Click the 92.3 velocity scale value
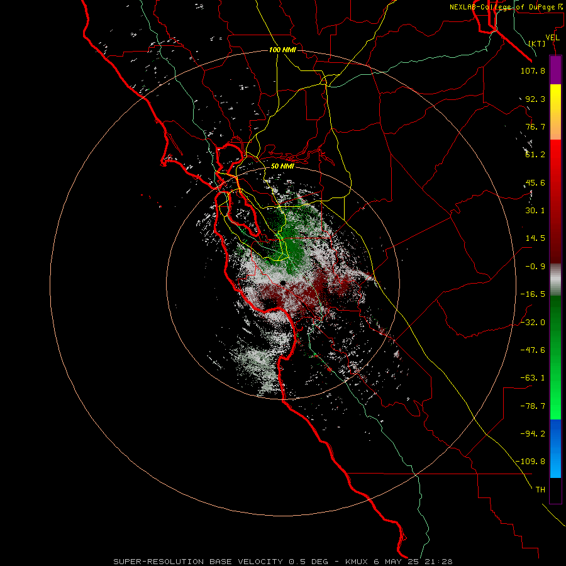566x566 pixels. [535, 99]
